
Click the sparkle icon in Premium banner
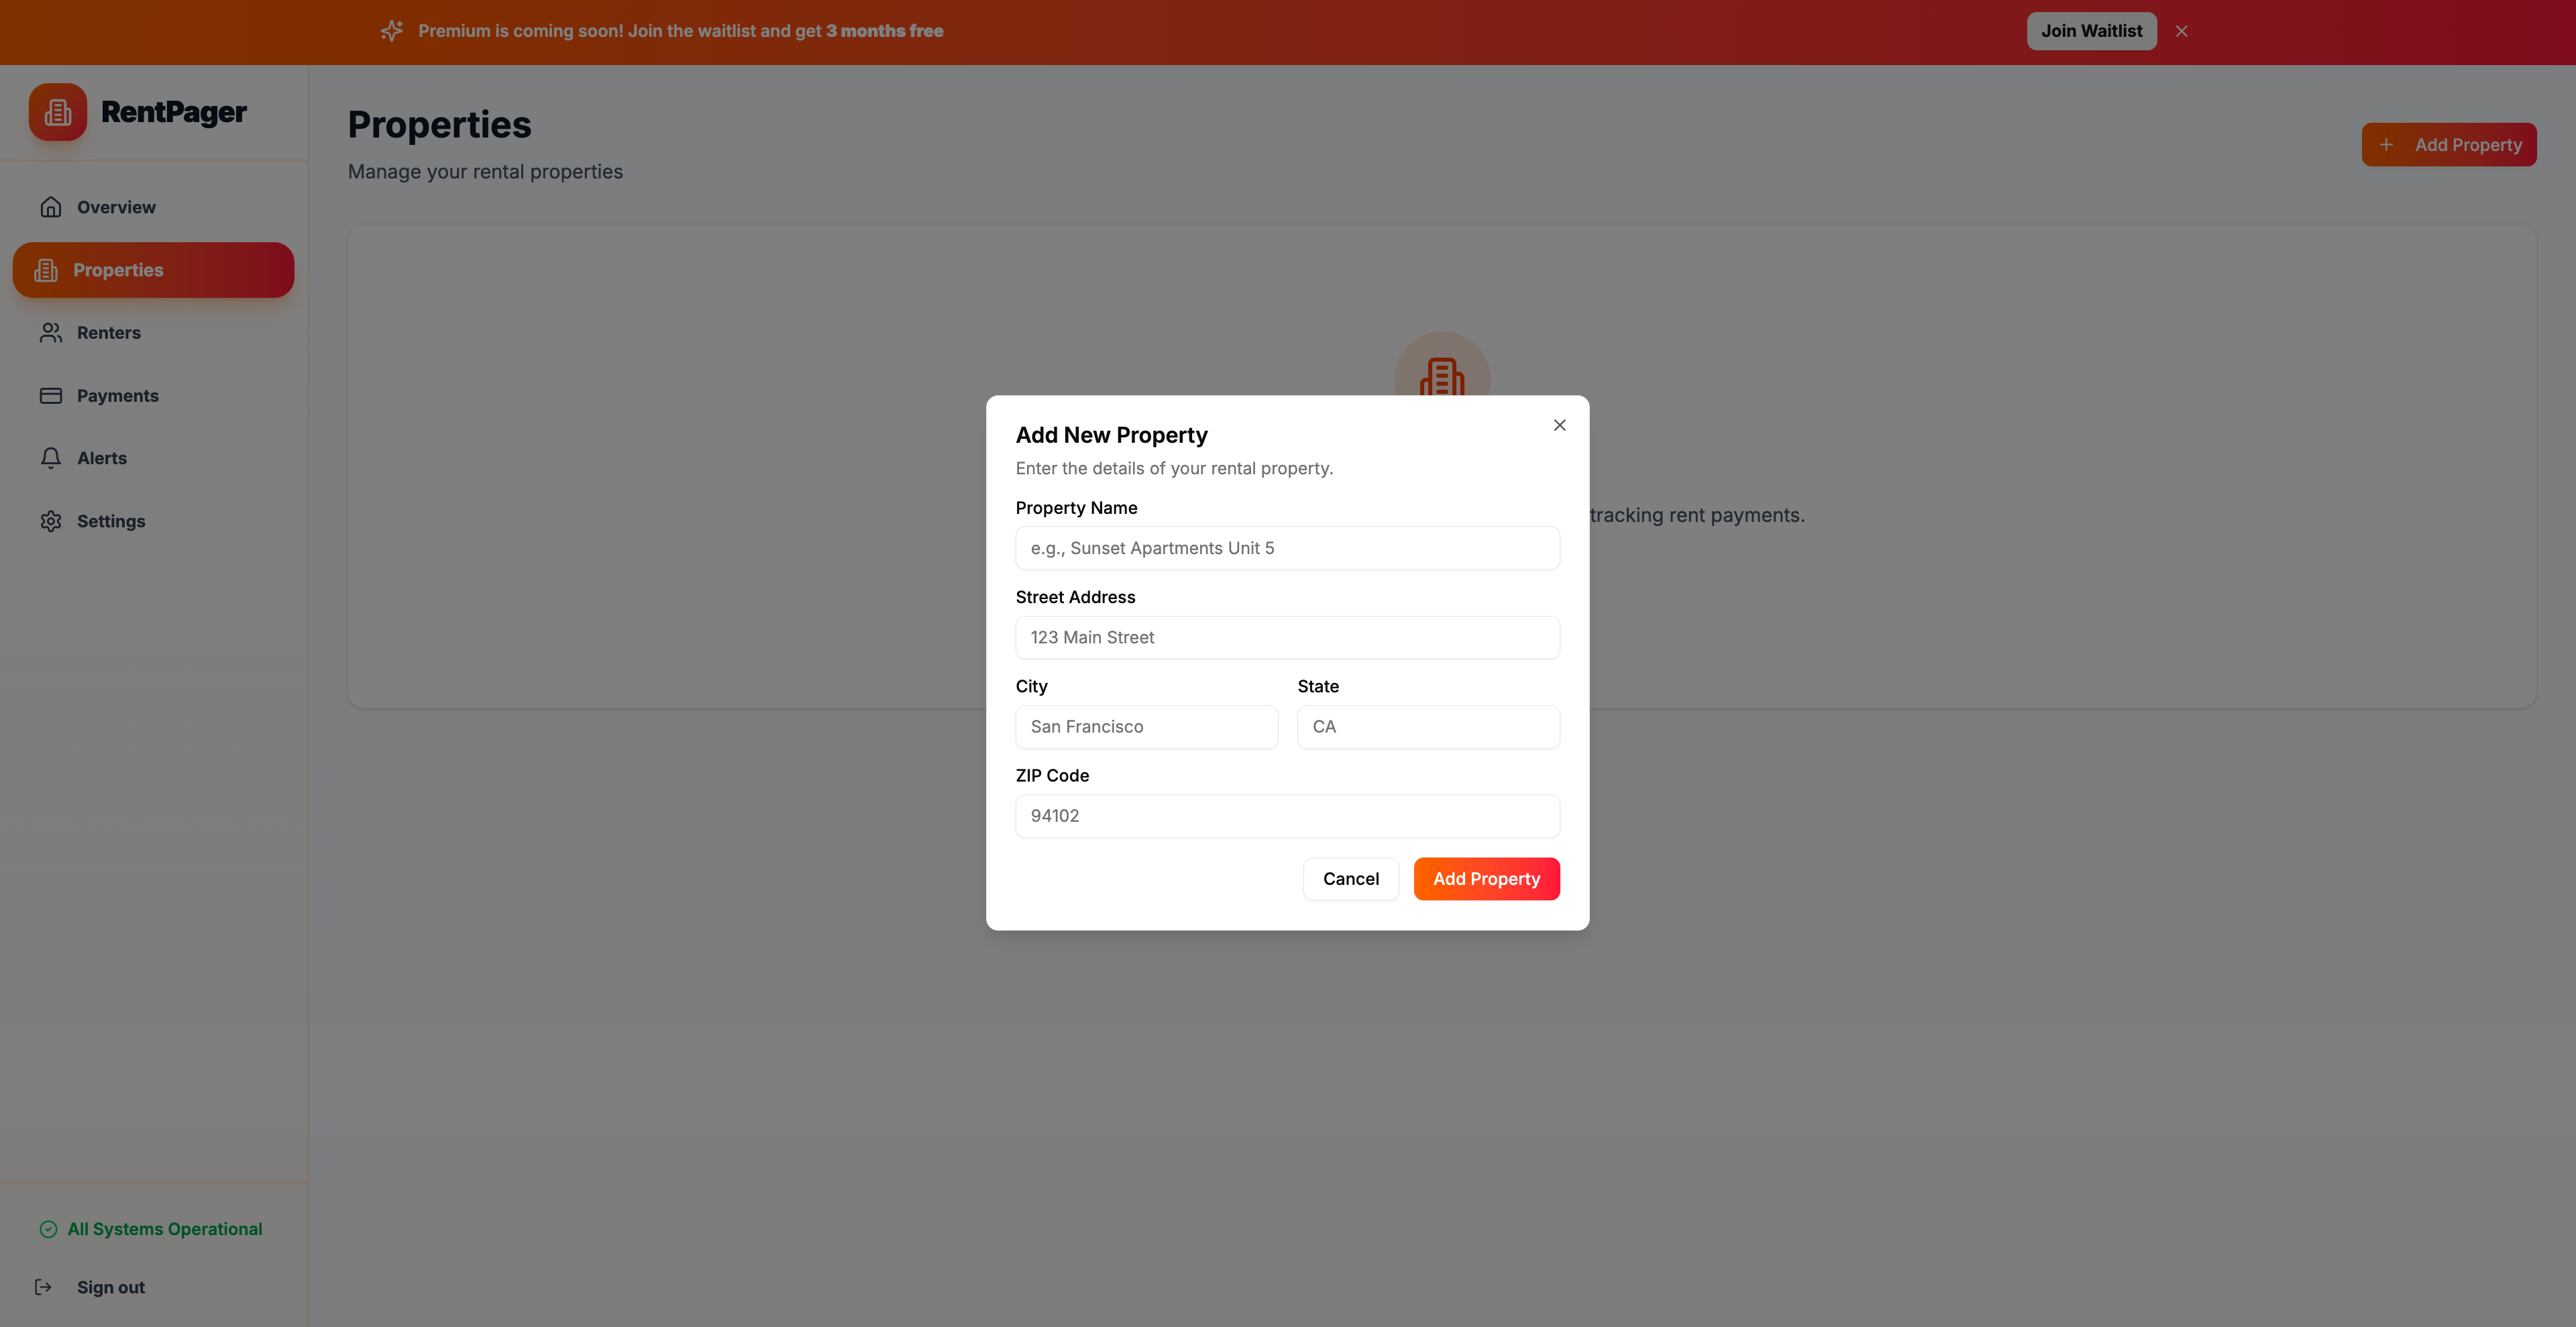[x=392, y=31]
